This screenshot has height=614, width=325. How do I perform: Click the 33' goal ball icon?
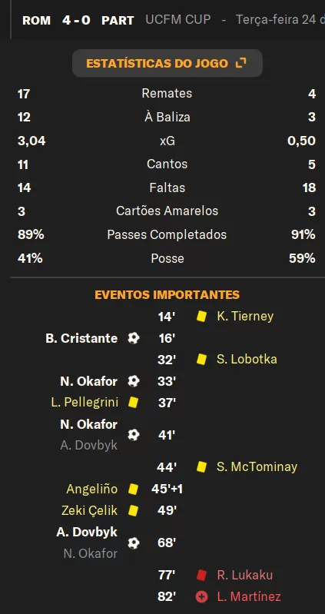134,381
